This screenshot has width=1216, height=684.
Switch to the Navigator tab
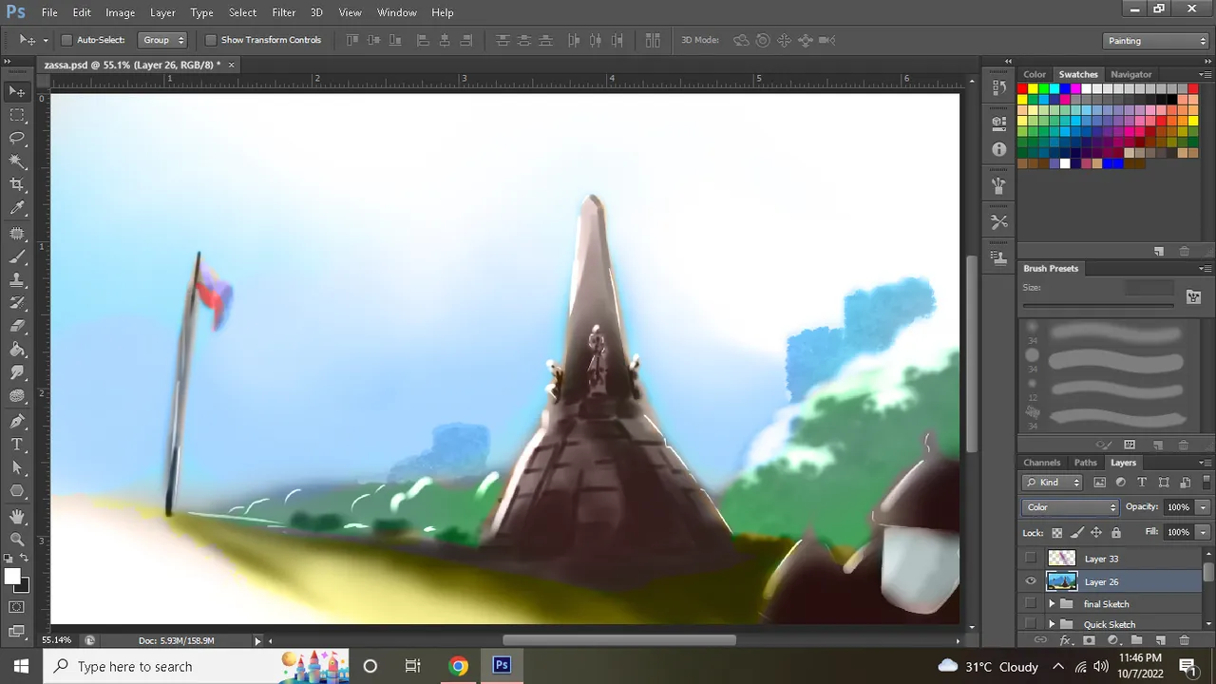pyautogui.click(x=1130, y=74)
